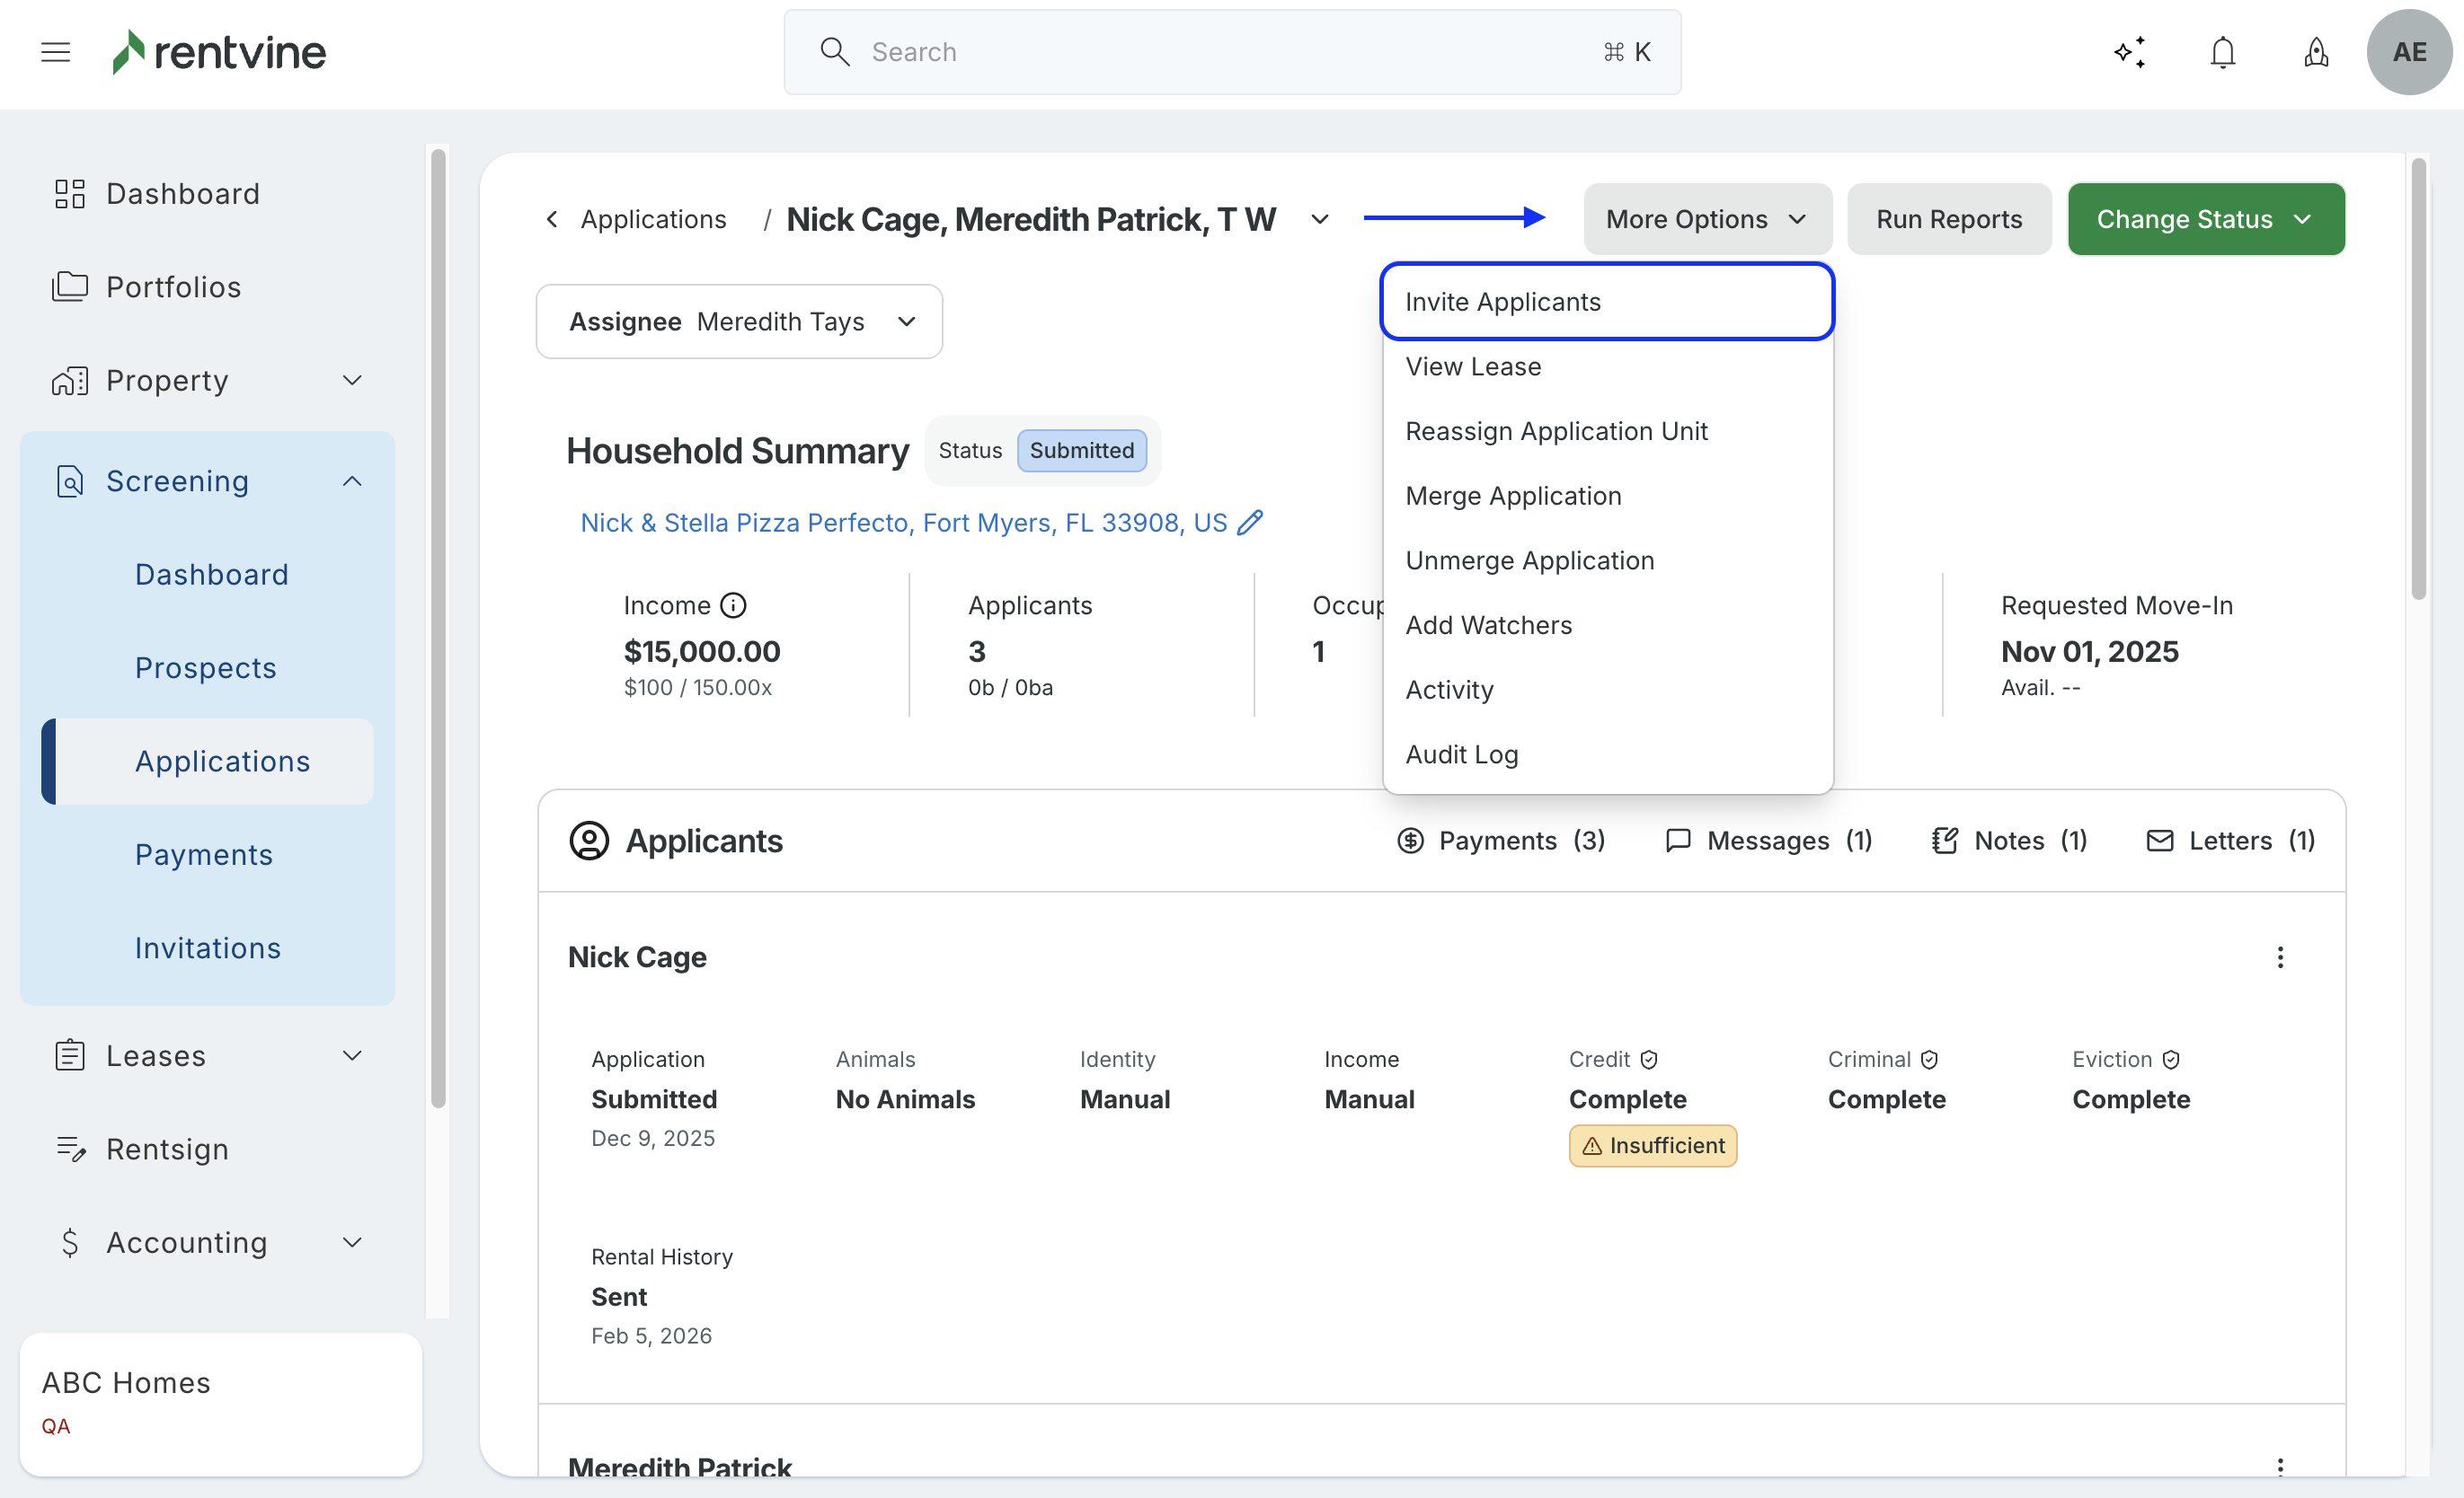Choose Merge Application menu entry
Screen dimensions: 2464x1498
pyautogui.click(x=1512, y=496)
